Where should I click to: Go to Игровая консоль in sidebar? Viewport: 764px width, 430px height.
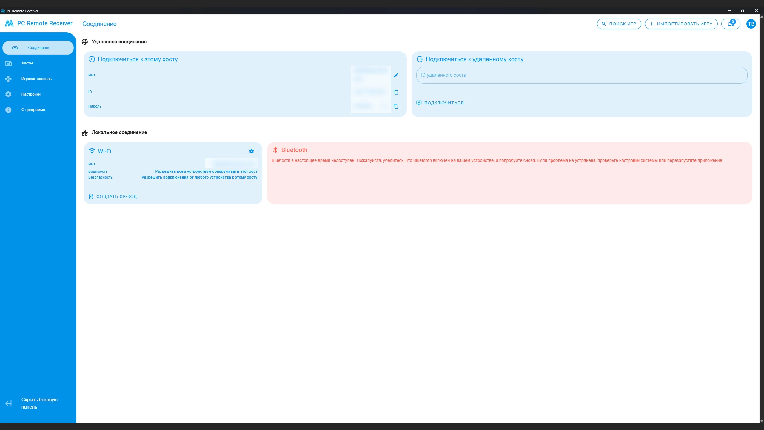point(36,79)
